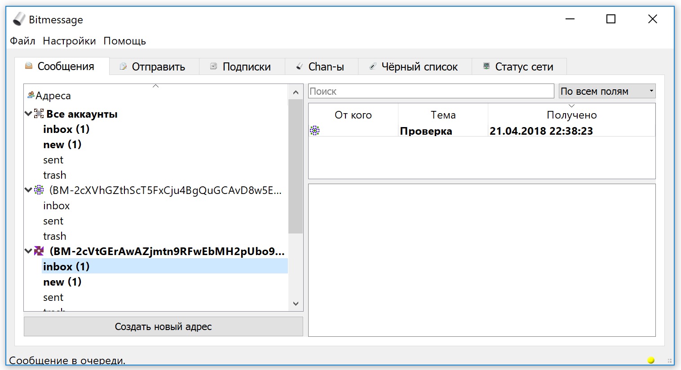
Task: Maximize the Bitmessage window
Action: click(611, 19)
